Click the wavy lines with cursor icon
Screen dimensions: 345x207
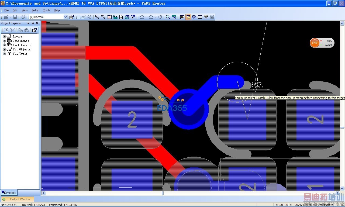point(133,17)
